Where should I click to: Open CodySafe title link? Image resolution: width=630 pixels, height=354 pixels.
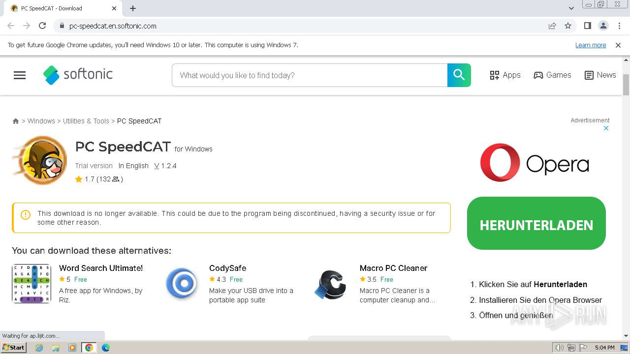tap(228, 268)
